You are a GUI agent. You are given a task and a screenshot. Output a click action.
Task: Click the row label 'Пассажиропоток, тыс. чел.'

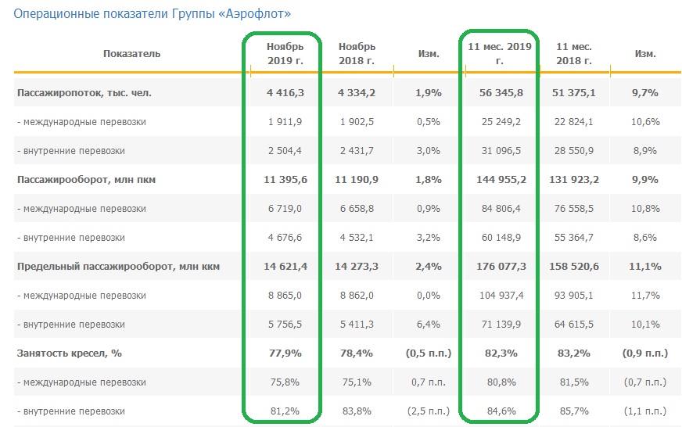coord(84,92)
